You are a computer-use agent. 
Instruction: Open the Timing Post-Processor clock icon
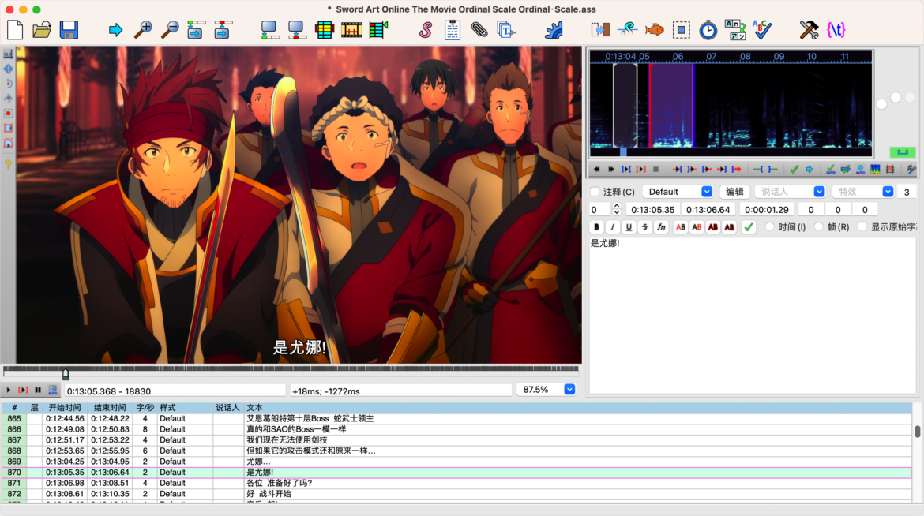coord(708,29)
